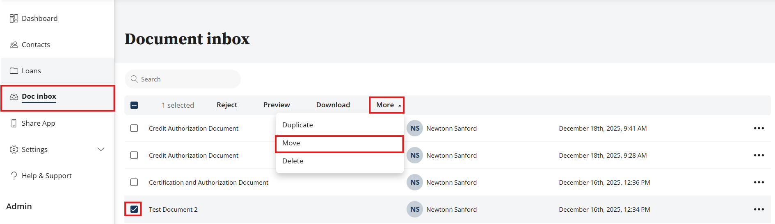Select Move from the More menu

pos(291,143)
